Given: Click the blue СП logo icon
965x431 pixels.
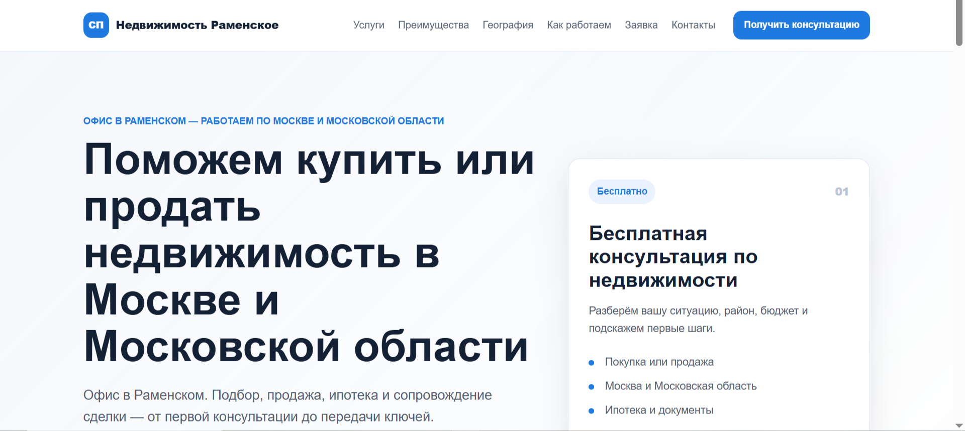Looking at the screenshot, I should pyautogui.click(x=96, y=25).
